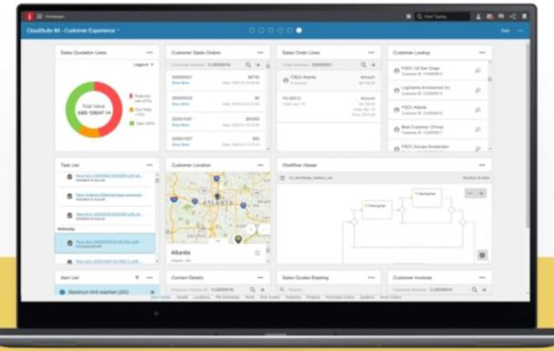This screenshot has height=351, width=554.
Task: Click the user profile icon in top bar
Action: [x=478, y=17]
